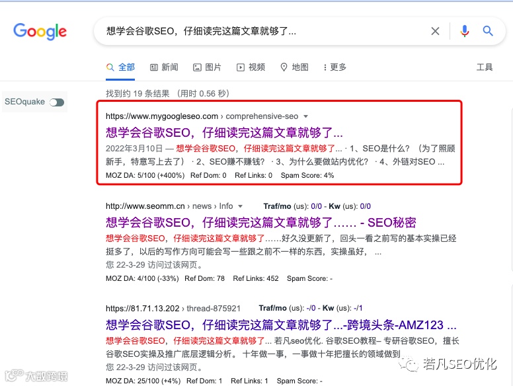Toggle the SEOquake switch
This screenshot has width=513, height=386.
[x=57, y=102]
